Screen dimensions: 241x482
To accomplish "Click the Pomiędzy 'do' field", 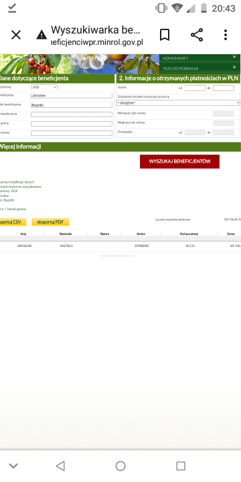I will click(224, 133).
